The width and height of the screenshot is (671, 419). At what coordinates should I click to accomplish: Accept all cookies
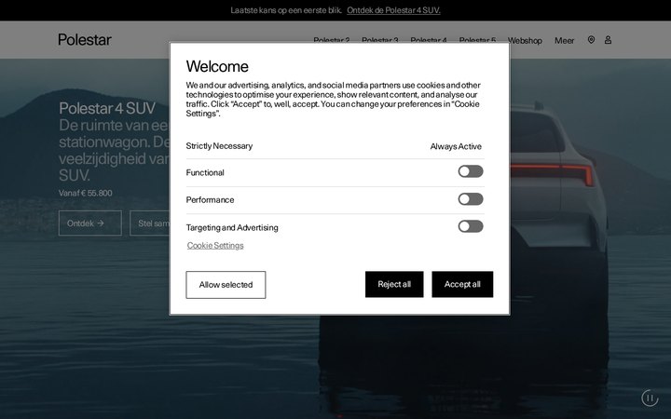click(x=462, y=284)
